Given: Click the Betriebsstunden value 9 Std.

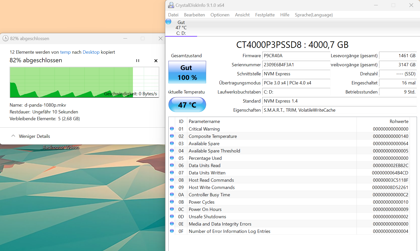Looking at the screenshot, I should (x=398, y=92).
